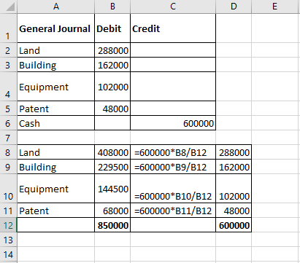
Task: Select row 2 header
Action: point(9,50)
